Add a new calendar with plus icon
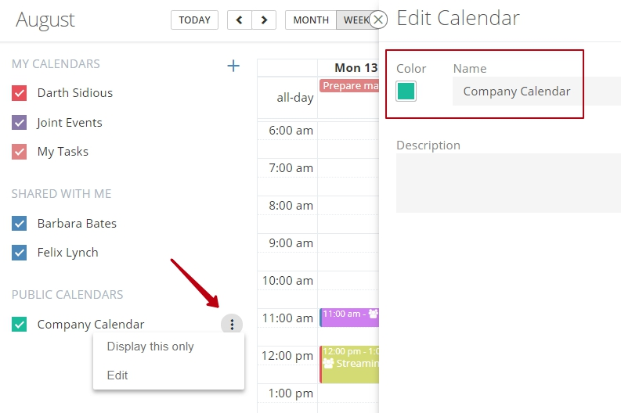This screenshot has height=413, width=621. [x=233, y=66]
